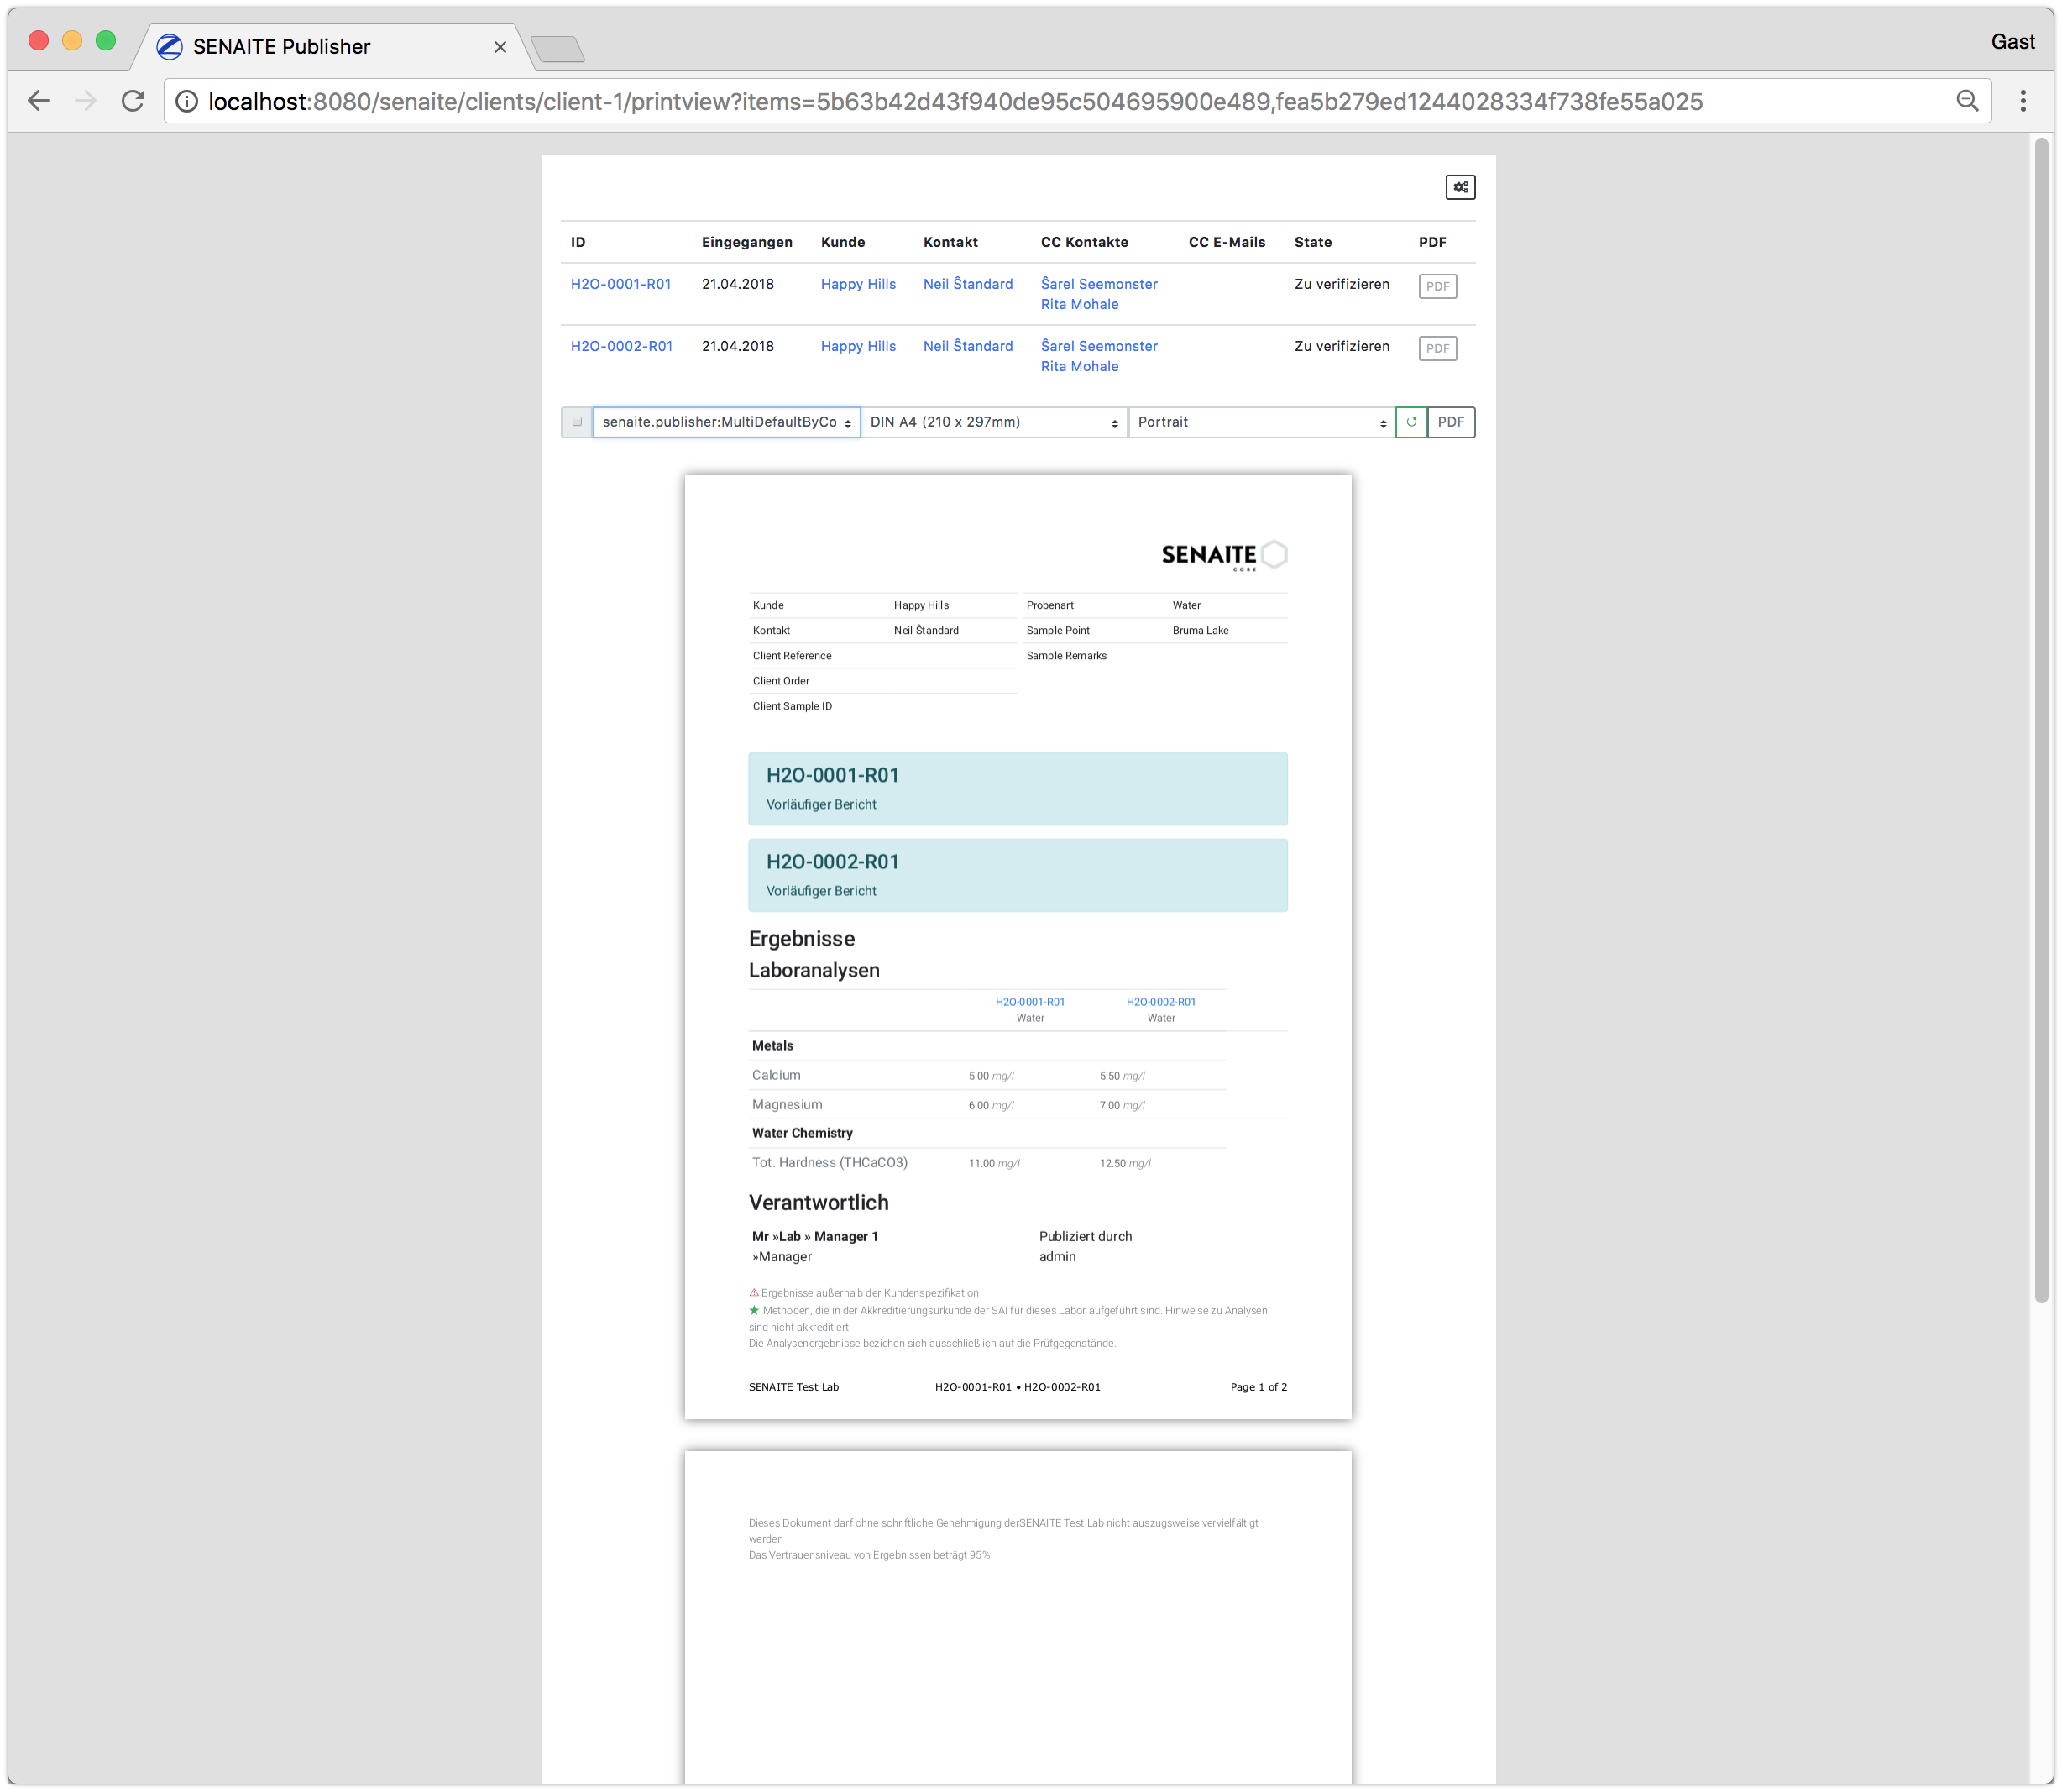Click the zoom magnifier icon in address bar
This screenshot has height=1792, width=2062.
(x=1967, y=101)
